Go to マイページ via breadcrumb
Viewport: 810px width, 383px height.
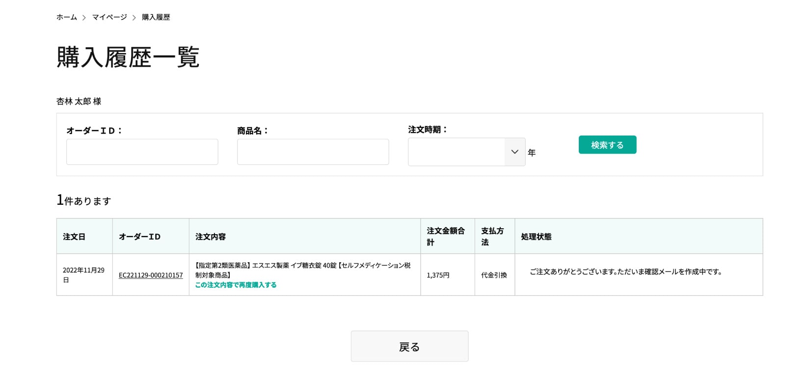coord(109,17)
